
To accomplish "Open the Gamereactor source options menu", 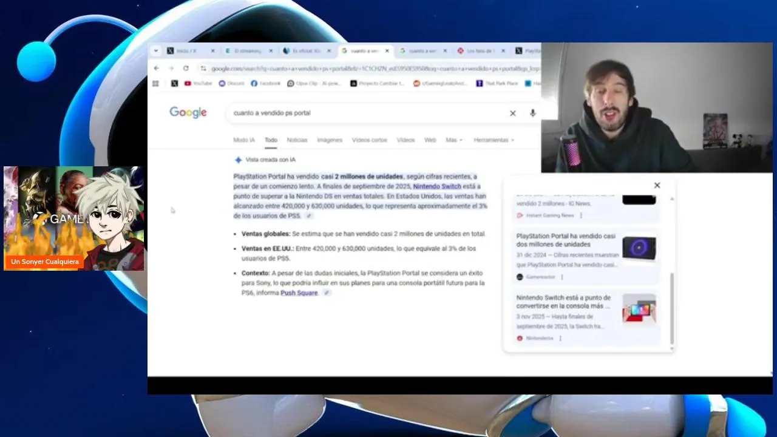I will pos(562,277).
